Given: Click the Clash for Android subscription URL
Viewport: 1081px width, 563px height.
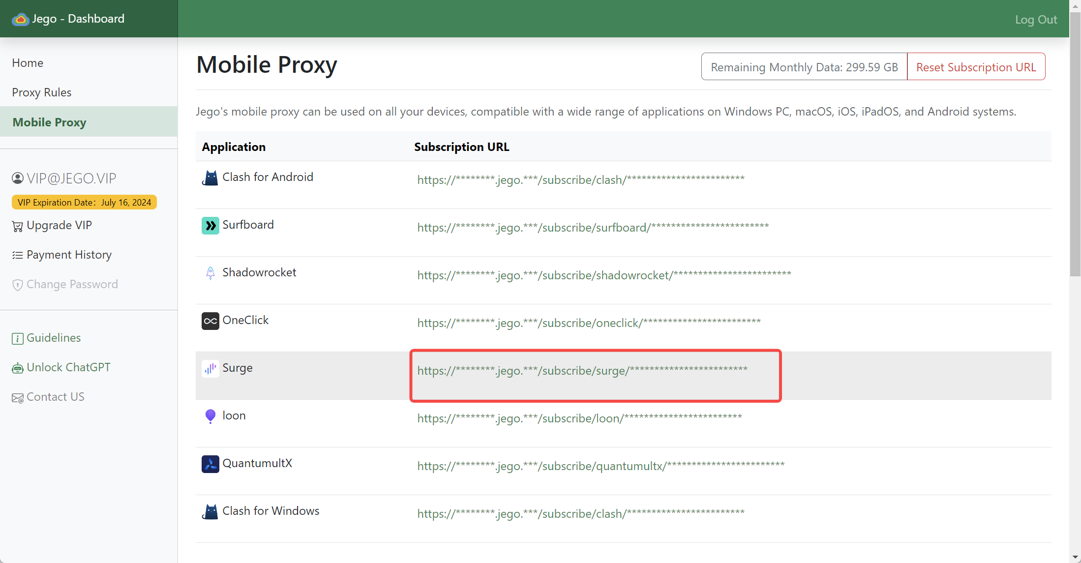Looking at the screenshot, I should (581, 179).
